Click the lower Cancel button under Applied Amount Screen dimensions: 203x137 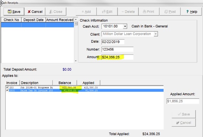click(184, 123)
